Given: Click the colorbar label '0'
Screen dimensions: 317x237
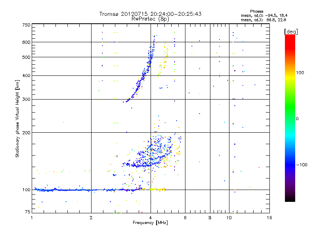Looking at the screenshot, I should pyautogui.click(x=297, y=119).
